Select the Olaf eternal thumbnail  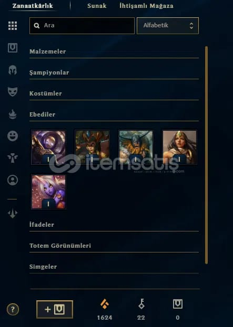click(x=136, y=147)
